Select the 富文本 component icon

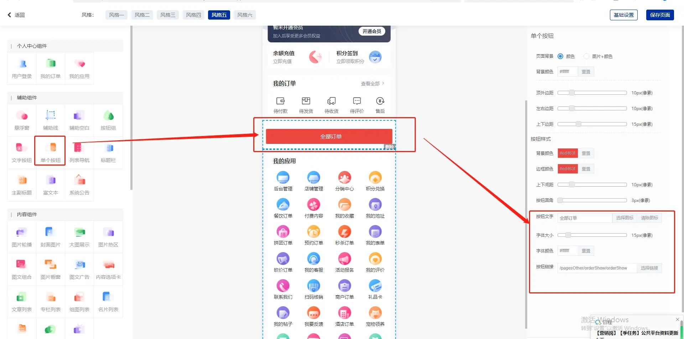point(51,181)
